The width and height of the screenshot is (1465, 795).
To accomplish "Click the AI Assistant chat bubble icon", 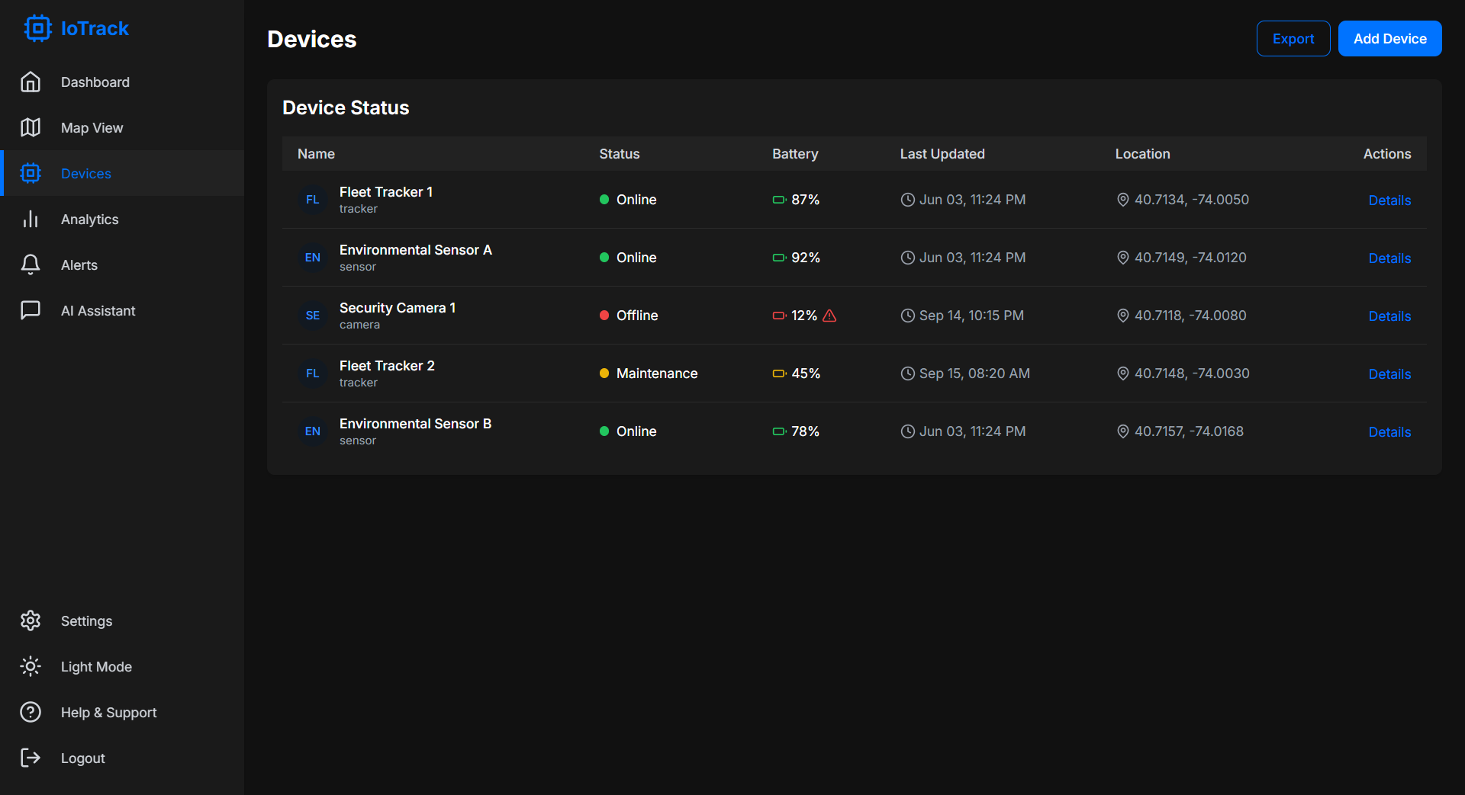I will [x=31, y=310].
